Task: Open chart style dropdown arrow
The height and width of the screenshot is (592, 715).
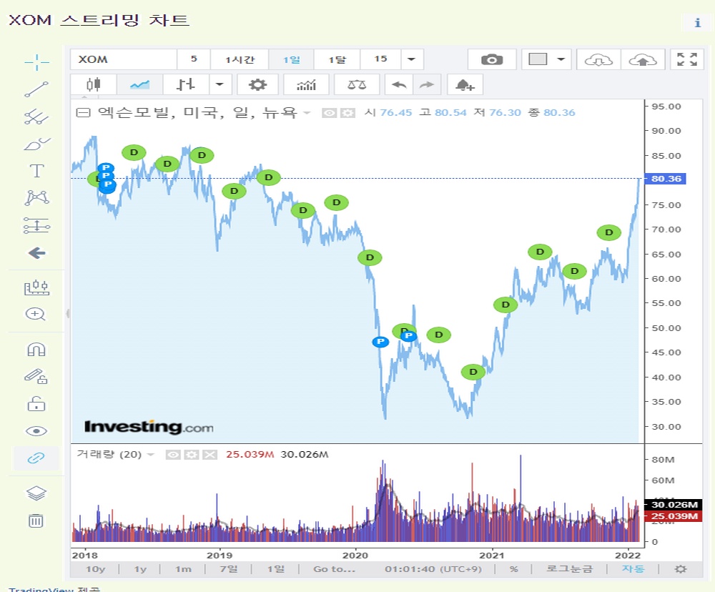Action: tap(220, 85)
